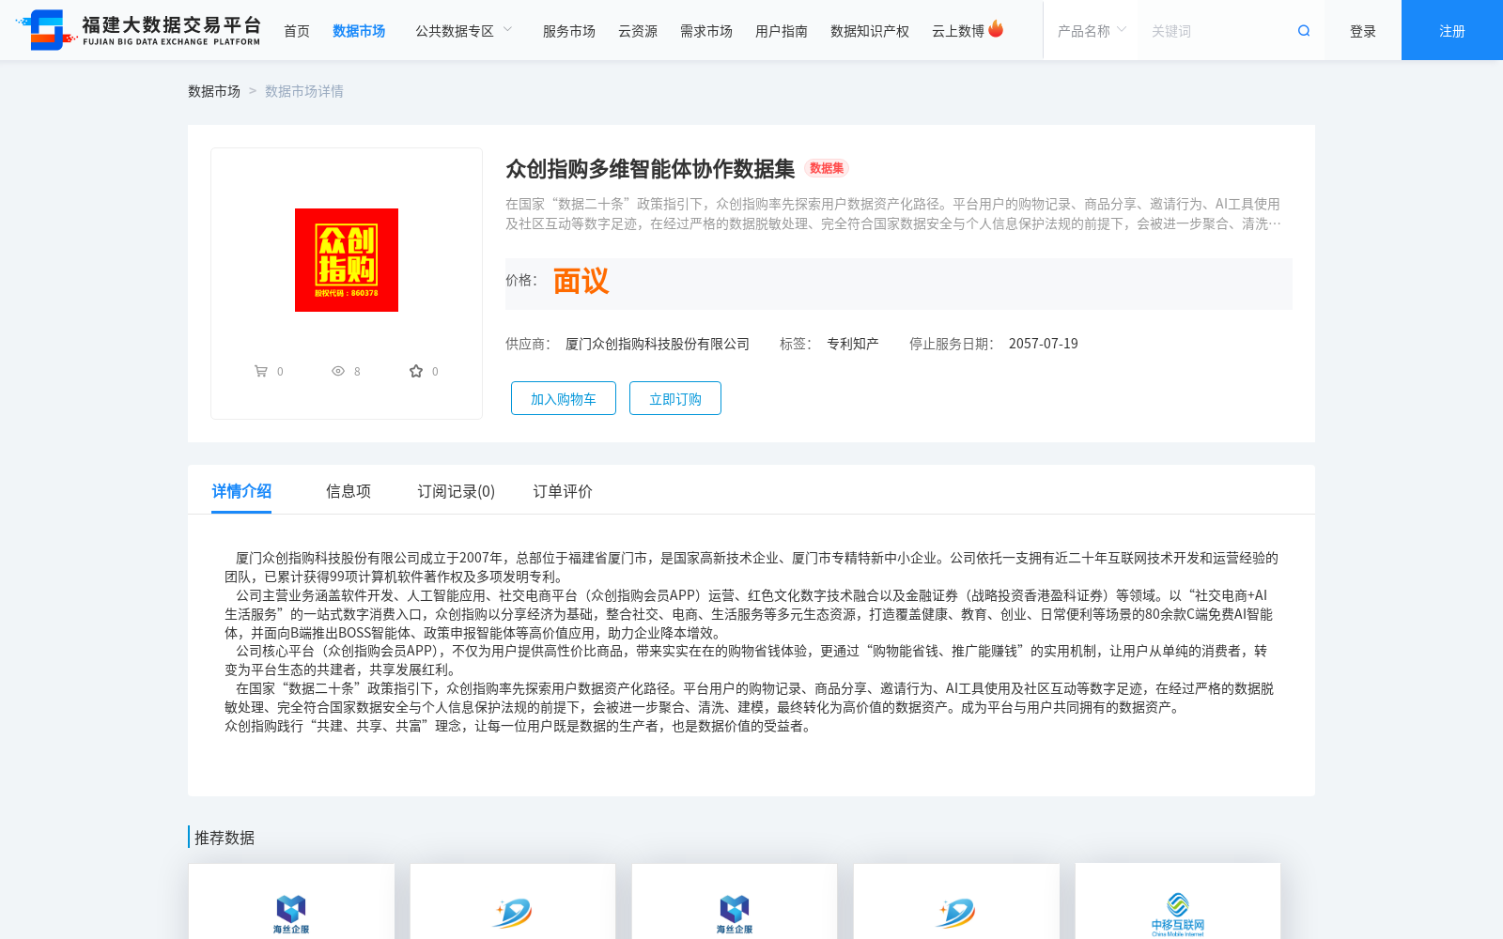
Task: Click the shopping cart count icon
Action: (x=261, y=371)
